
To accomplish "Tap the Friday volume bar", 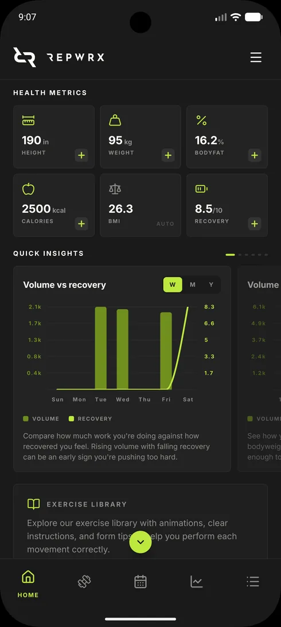I will click(x=166, y=351).
